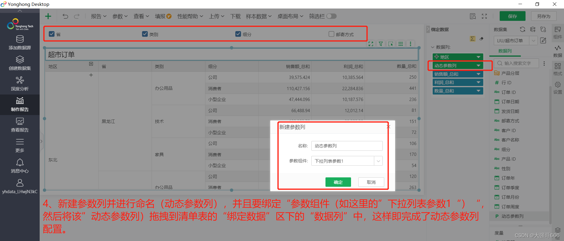The width and height of the screenshot is (564, 241).
Task: Click 确定 in the 新建参数列 dialog
Action: click(338, 182)
